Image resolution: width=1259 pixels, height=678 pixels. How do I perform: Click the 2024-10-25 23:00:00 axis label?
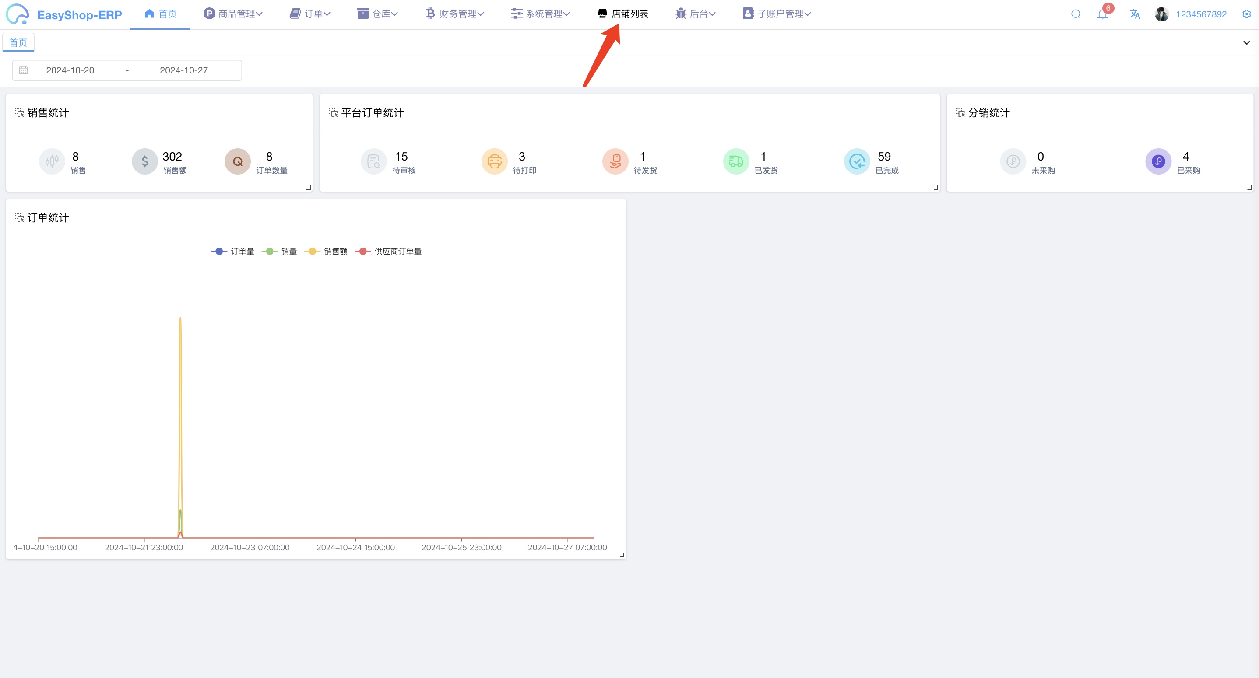click(x=461, y=548)
